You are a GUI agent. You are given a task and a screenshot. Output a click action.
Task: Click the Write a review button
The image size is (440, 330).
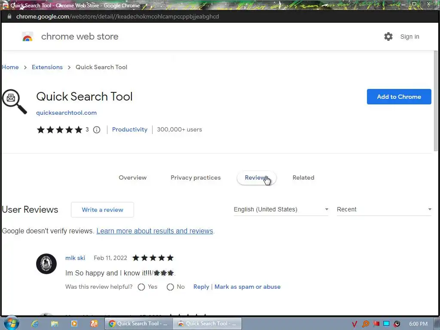click(102, 210)
